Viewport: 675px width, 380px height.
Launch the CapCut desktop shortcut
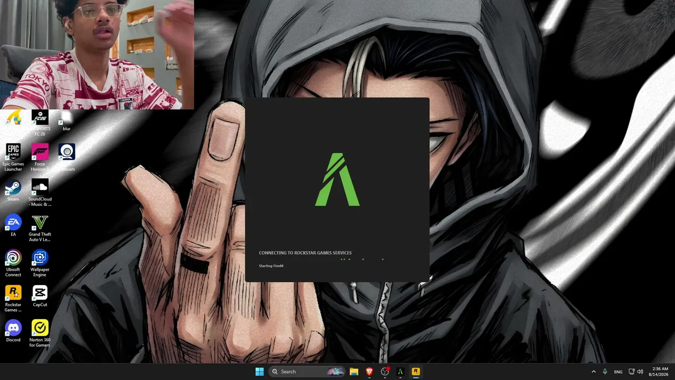(x=40, y=296)
